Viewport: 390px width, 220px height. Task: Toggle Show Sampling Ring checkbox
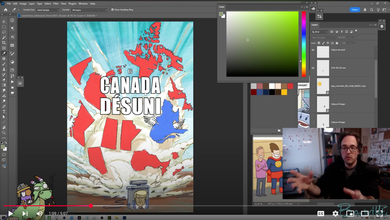pos(112,10)
